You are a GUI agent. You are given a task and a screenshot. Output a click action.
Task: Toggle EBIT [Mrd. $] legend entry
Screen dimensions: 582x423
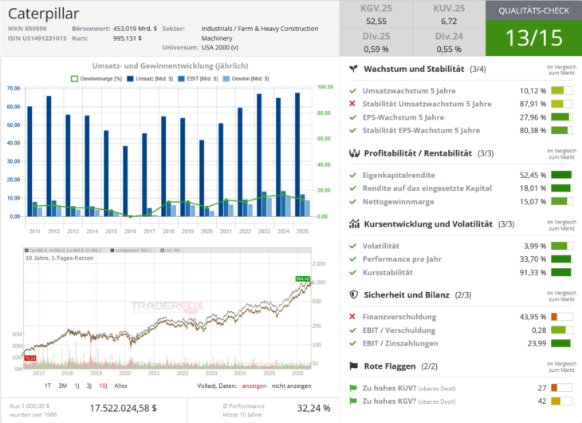[198, 79]
